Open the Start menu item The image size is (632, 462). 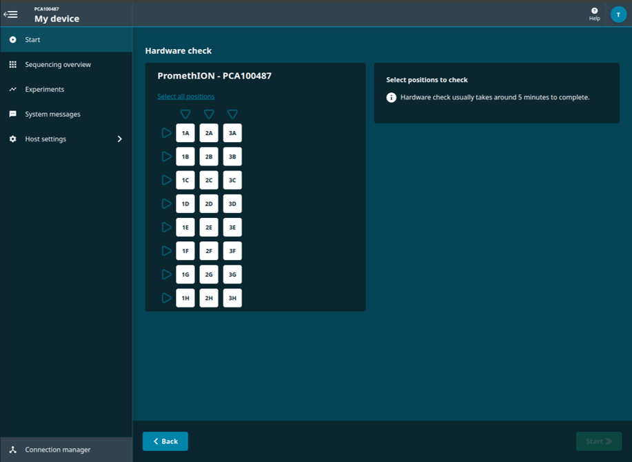66,39
